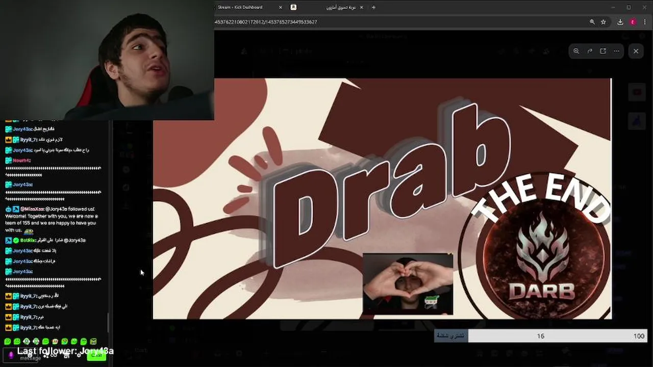Click MisaXsa username in chat
Screen dimensions: 653x367
pos(32,209)
